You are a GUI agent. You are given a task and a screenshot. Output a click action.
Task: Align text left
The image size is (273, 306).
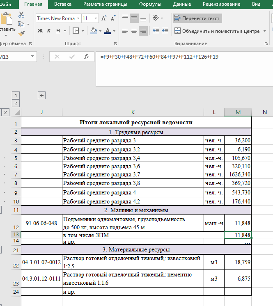[125, 31]
